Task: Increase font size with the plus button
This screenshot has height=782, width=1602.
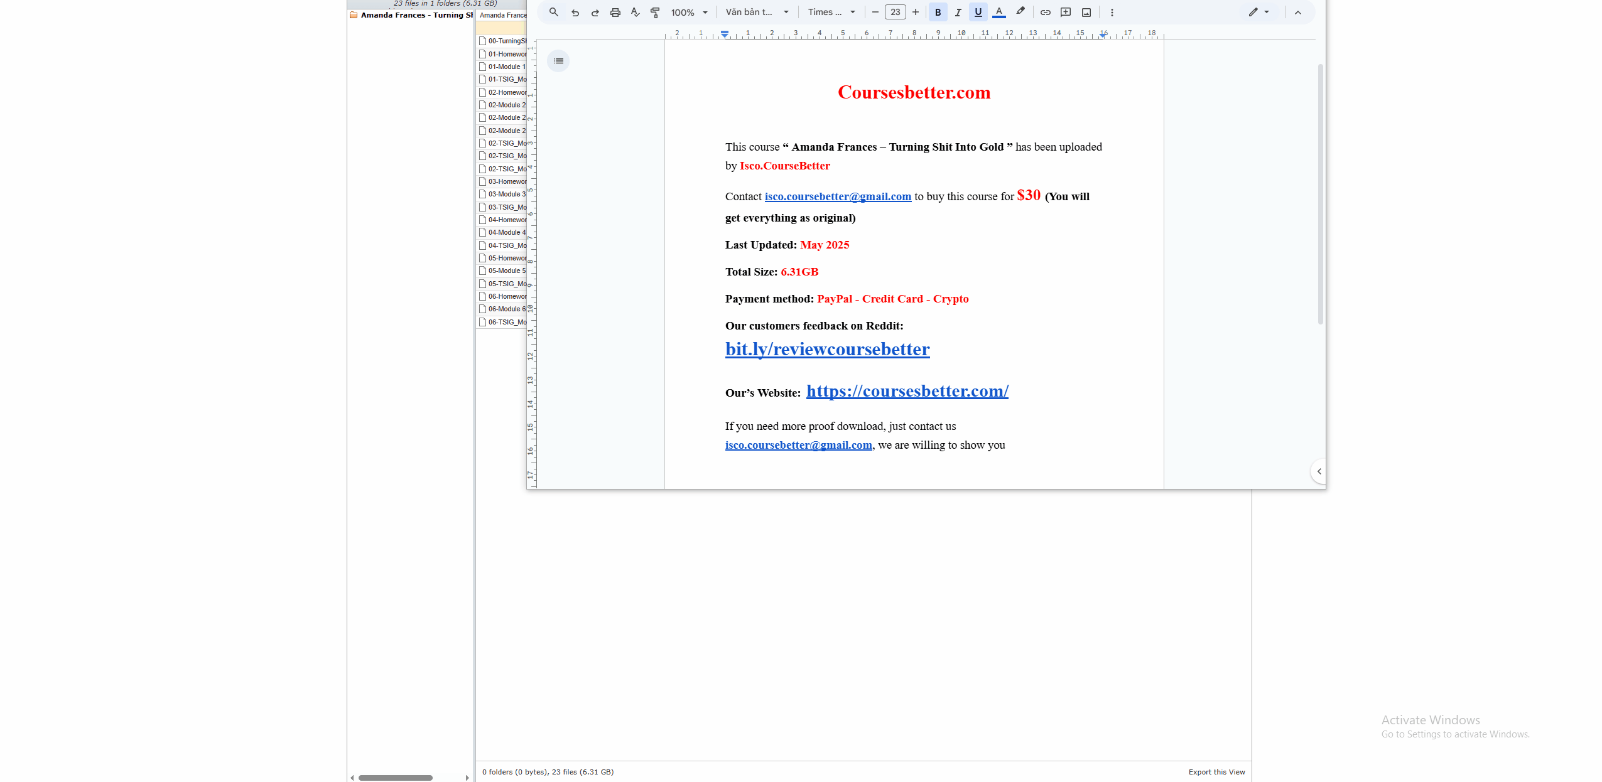Action: pos(915,13)
